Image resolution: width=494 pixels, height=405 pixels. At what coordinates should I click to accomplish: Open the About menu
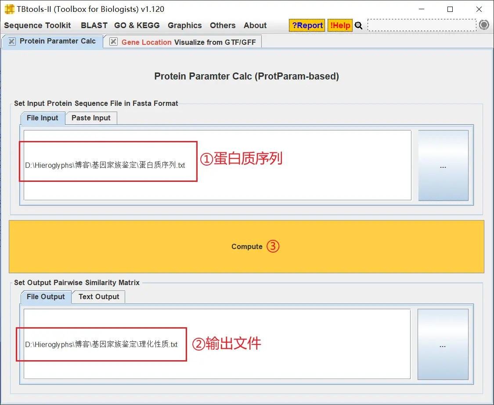coord(255,25)
